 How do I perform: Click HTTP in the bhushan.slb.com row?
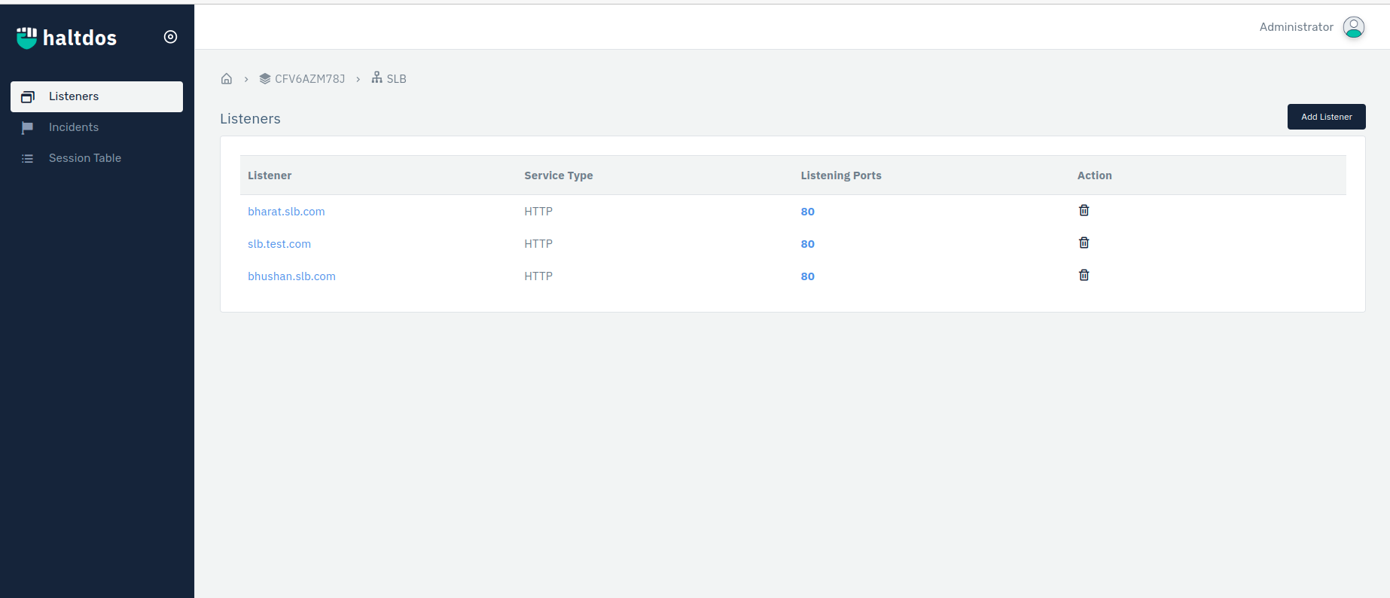click(538, 276)
